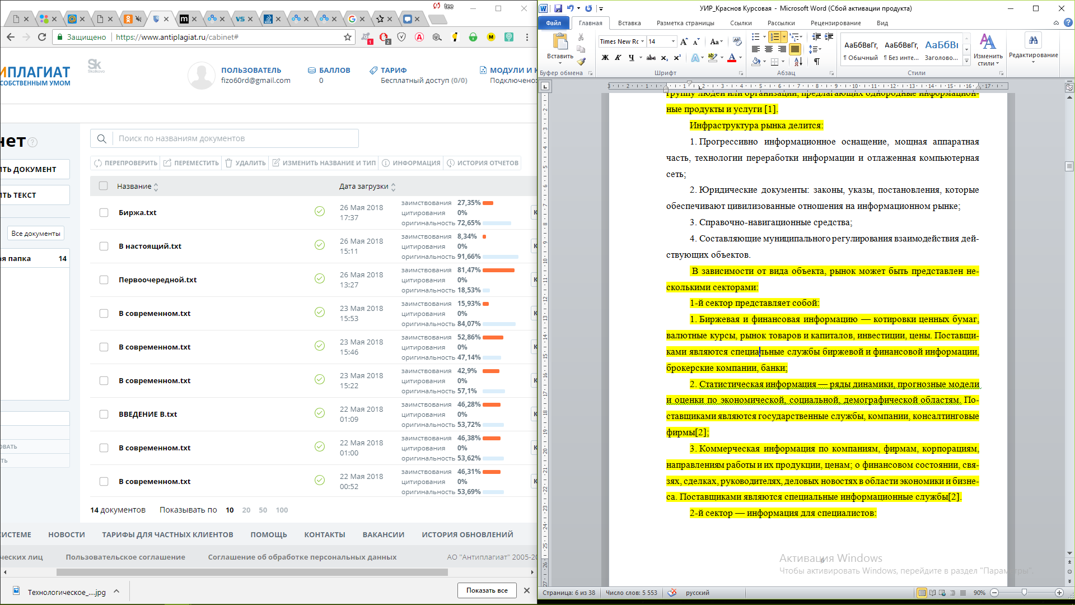Switch to Вид ribbon tab
1075x605 pixels.
[882, 23]
